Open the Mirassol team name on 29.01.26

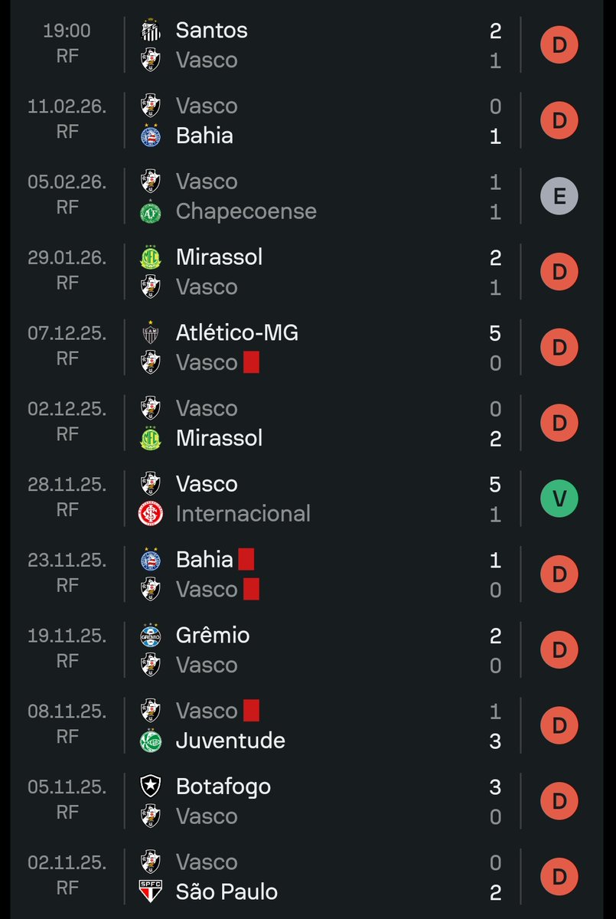click(x=219, y=257)
